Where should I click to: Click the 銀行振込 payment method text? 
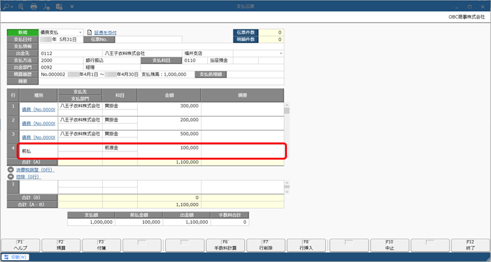click(94, 60)
